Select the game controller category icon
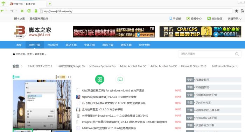Image resolution: width=245 pixels, height=132 pixels. [120, 79]
